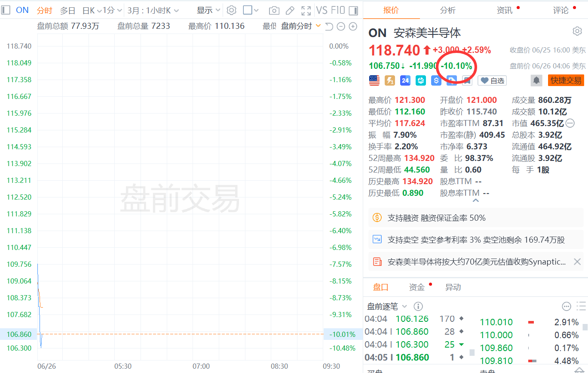Viewport: 588px width, 373px height.
Task: Open the Synaptics acquisition news headline
Action: tap(477, 262)
